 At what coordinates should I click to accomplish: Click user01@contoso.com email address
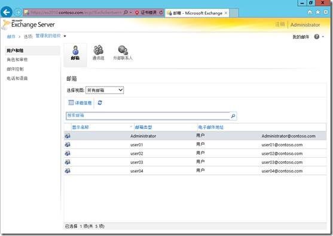click(282, 145)
